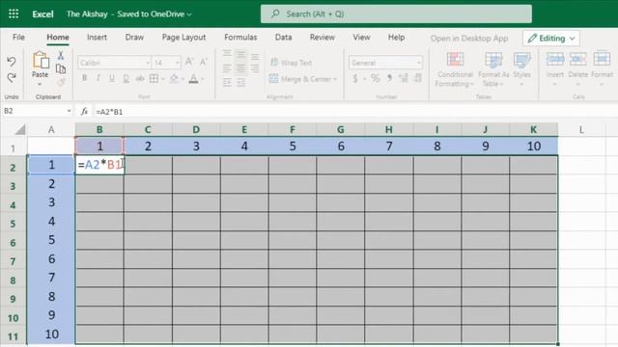
Task: Click the fx Insert Function icon
Action: point(84,112)
